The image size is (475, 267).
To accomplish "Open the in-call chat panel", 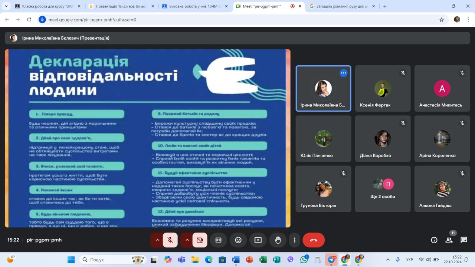I will pos(464,240).
